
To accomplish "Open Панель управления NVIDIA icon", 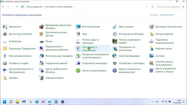I will (x=115, y=41).
